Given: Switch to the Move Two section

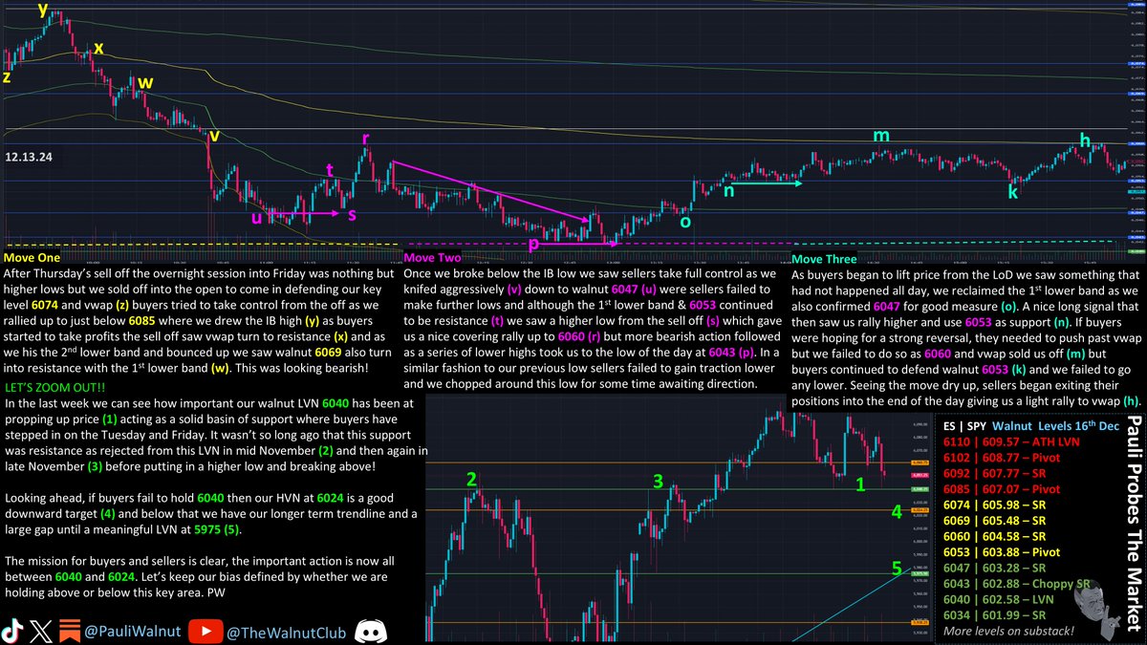Looking at the screenshot, I should (432, 257).
